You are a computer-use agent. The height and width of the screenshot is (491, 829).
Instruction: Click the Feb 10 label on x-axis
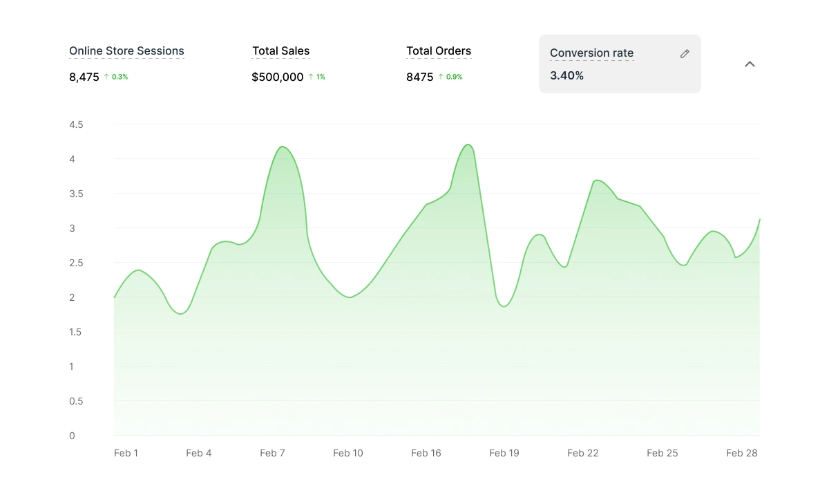[x=347, y=453]
